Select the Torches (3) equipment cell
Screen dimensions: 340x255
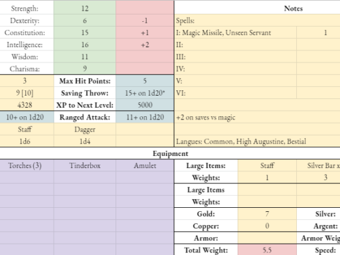tap(25, 165)
